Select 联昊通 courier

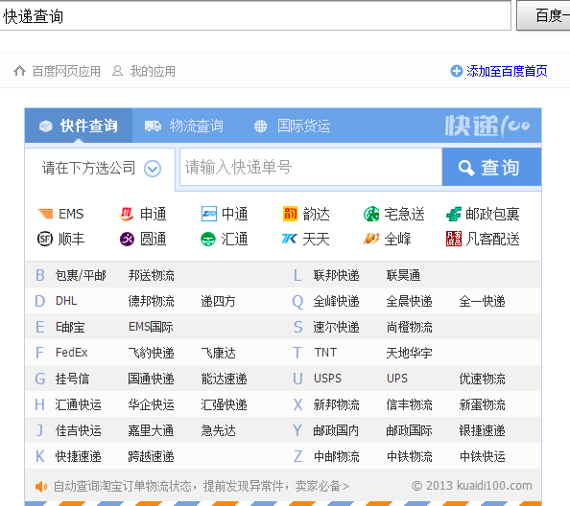(x=403, y=275)
